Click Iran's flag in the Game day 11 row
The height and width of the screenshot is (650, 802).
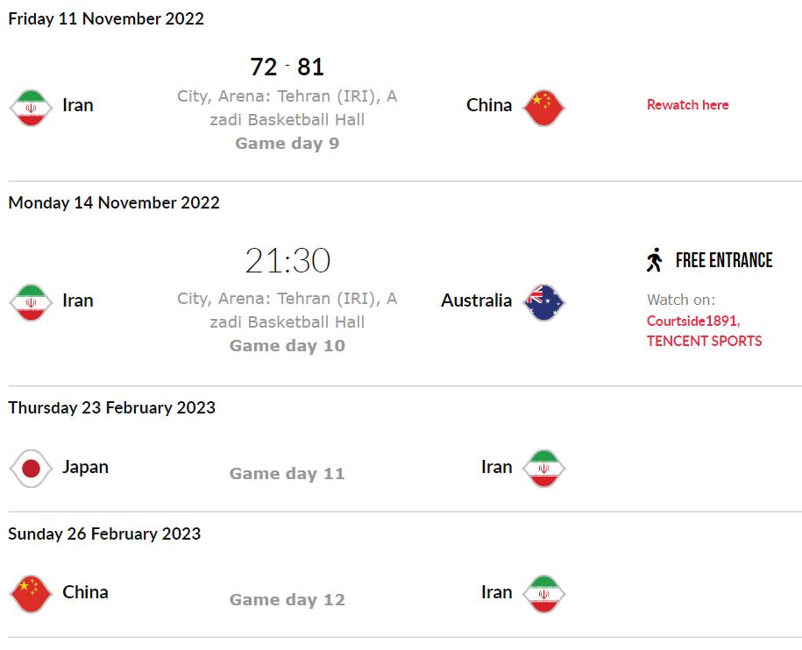[x=543, y=468]
